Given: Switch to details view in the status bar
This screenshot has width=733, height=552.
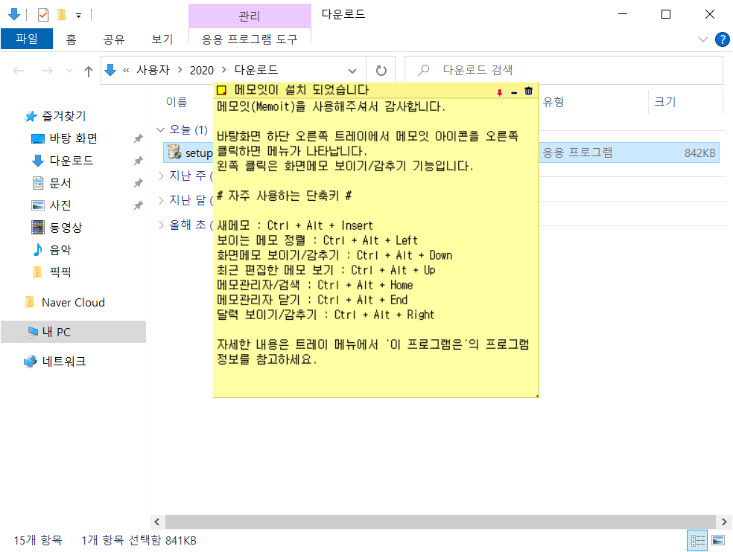Looking at the screenshot, I should (698, 541).
